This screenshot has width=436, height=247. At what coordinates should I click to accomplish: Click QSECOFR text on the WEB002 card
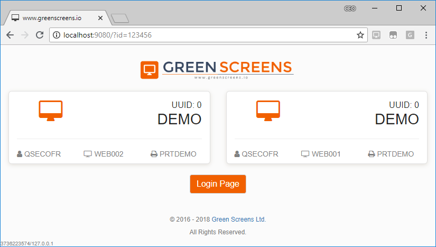(x=43, y=154)
